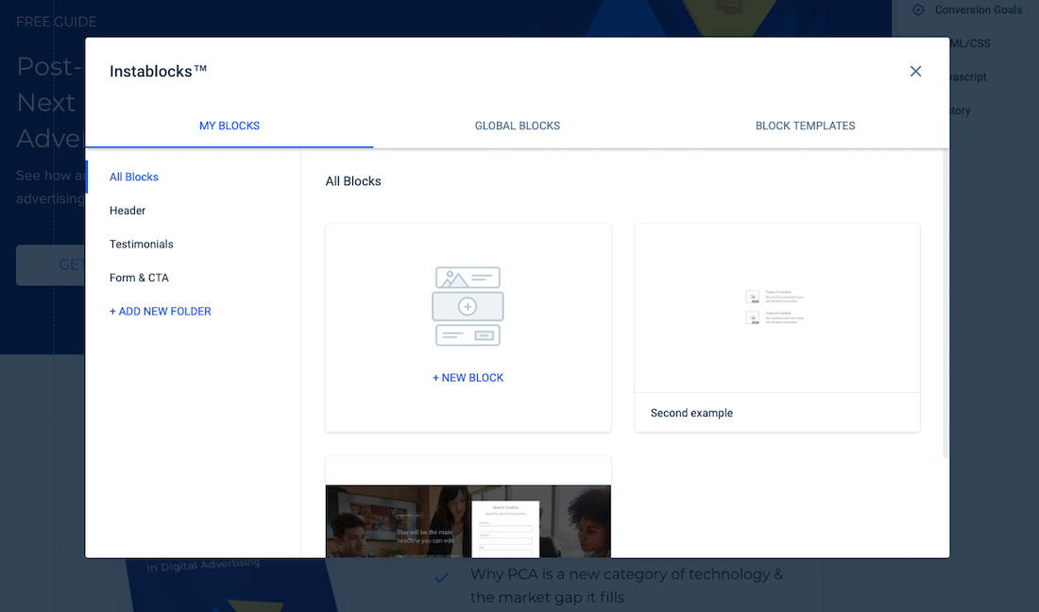Click the checkmark beside the Why PCA text

click(441, 576)
